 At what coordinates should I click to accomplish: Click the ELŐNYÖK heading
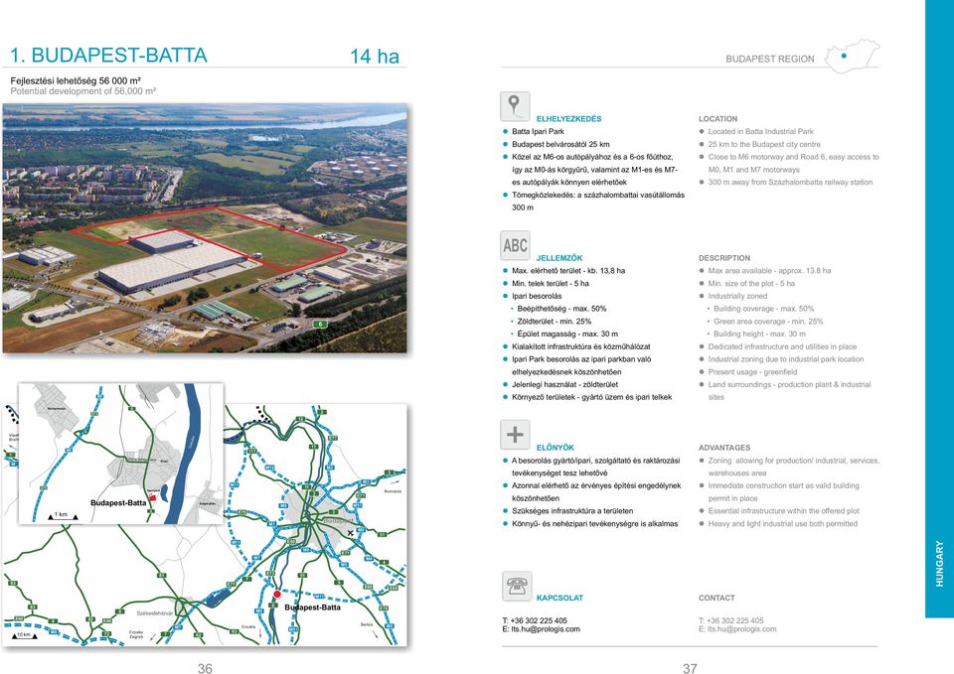click(x=555, y=448)
